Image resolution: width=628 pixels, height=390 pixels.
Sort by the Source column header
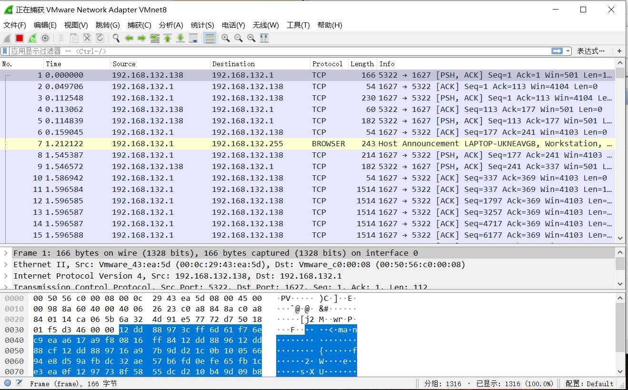(160, 63)
